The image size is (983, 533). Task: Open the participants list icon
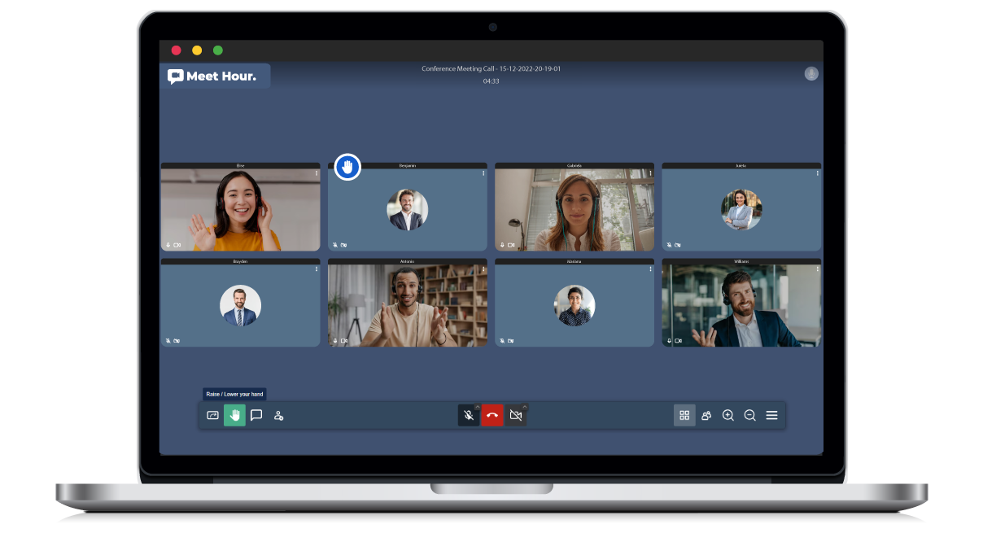[706, 415]
